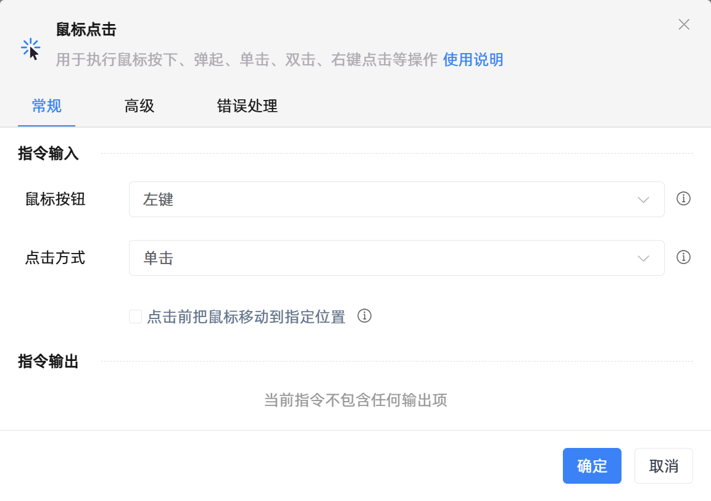This screenshot has width=711, height=501.
Task: Select the 常规 tab
Action: click(x=46, y=106)
